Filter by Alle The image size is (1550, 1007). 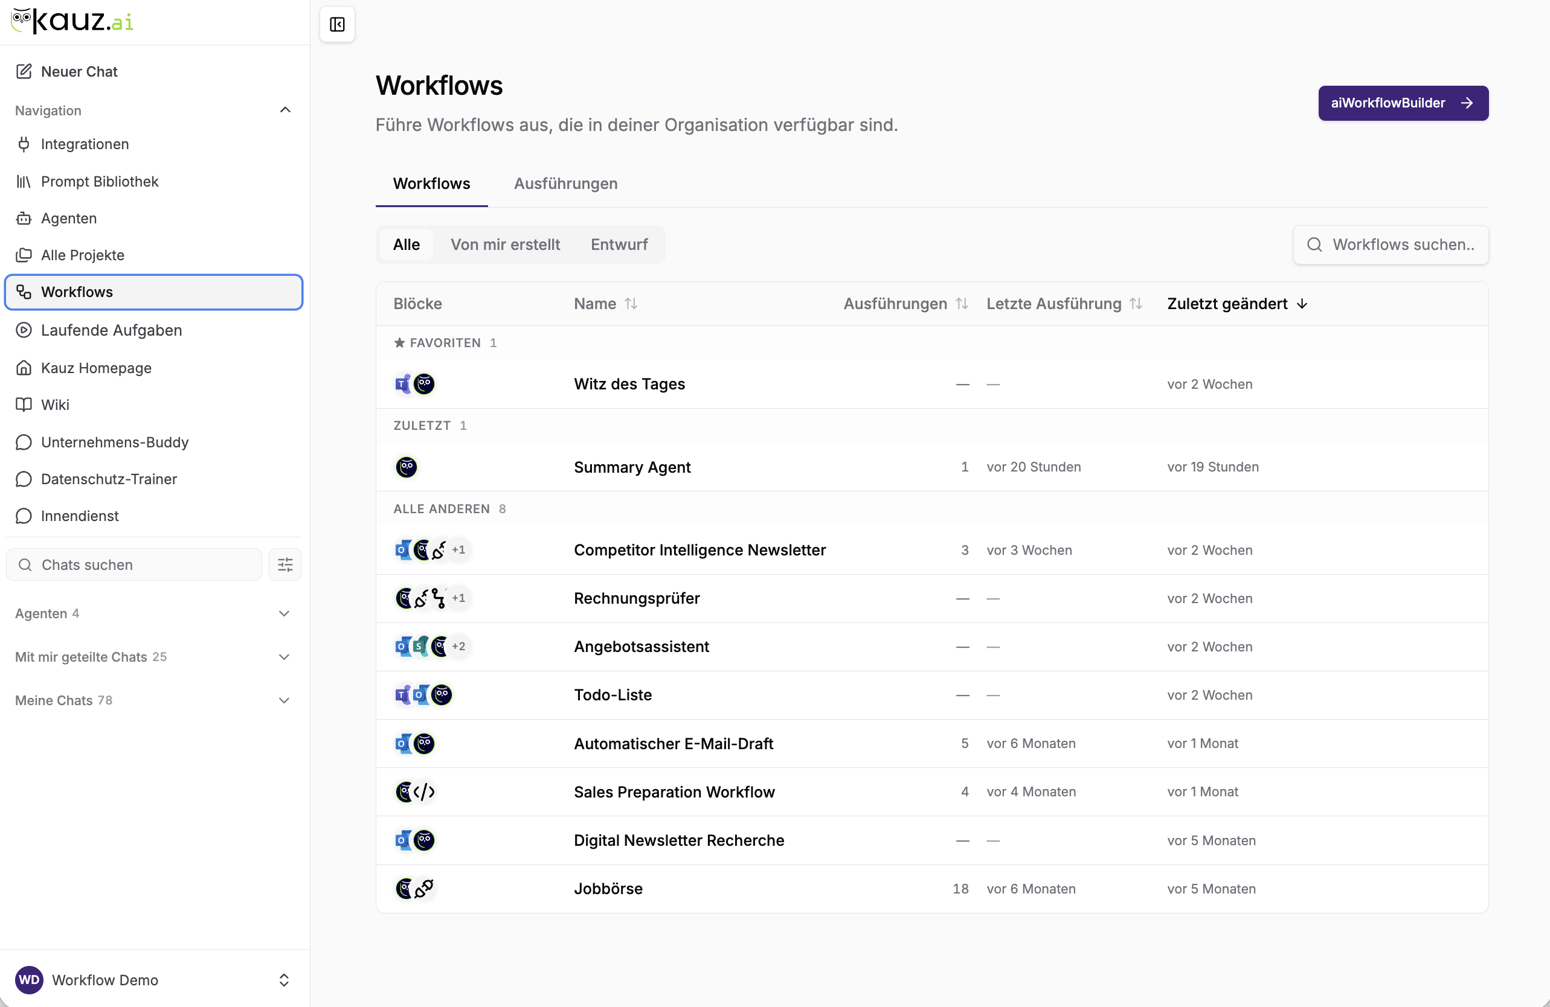[x=407, y=245]
